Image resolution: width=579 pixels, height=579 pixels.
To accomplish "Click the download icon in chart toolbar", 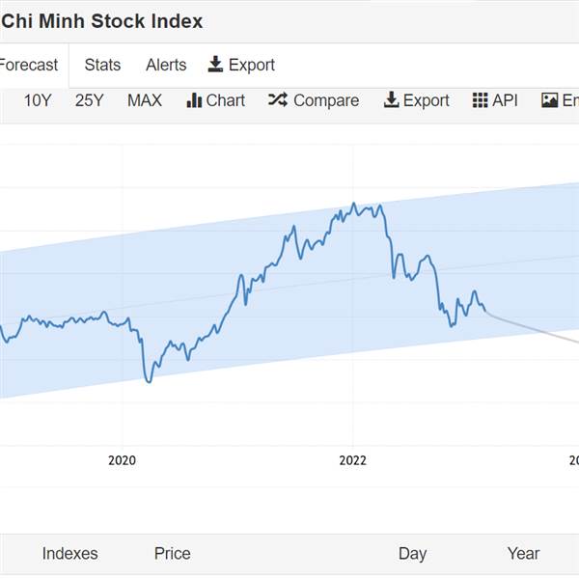I will click(x=391, y=100).
